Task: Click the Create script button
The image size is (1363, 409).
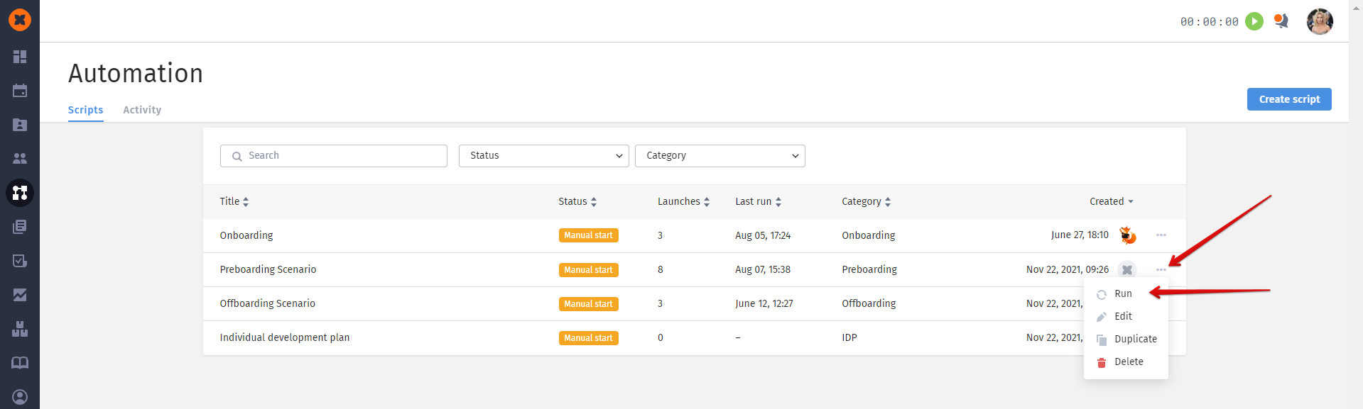Action: click(x=1289, y=99)
